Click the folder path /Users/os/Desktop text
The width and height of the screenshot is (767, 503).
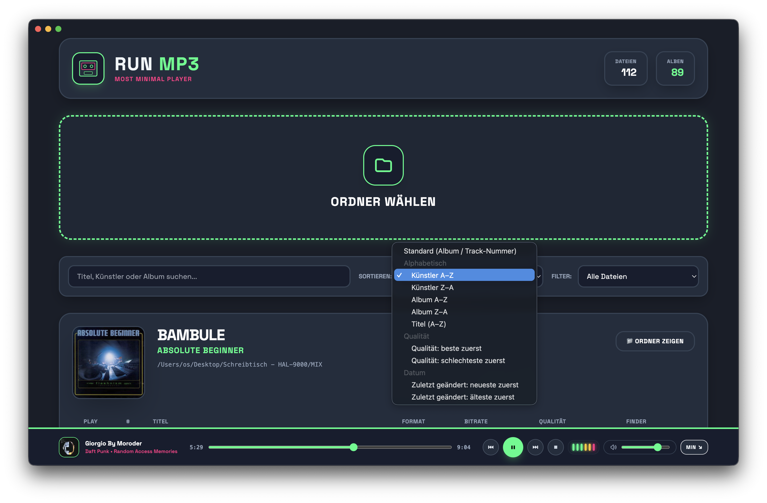[239, 364]
